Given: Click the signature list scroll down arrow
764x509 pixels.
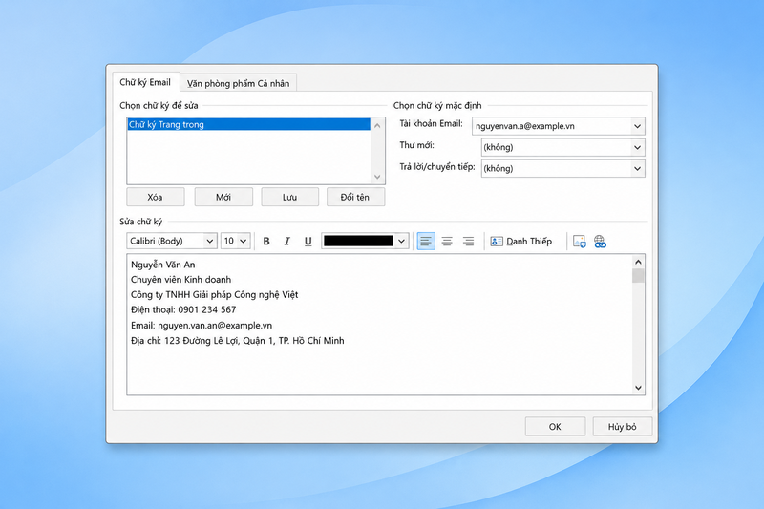Looking at the screenshot, I should point(377,177).
